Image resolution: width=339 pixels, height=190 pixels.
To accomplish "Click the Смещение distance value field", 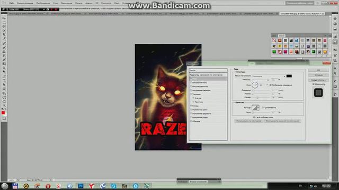I will [274, 90].
